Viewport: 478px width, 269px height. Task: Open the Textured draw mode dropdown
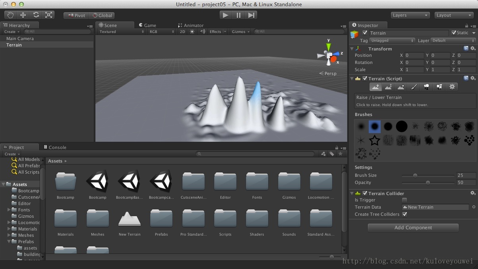(121, 31)
